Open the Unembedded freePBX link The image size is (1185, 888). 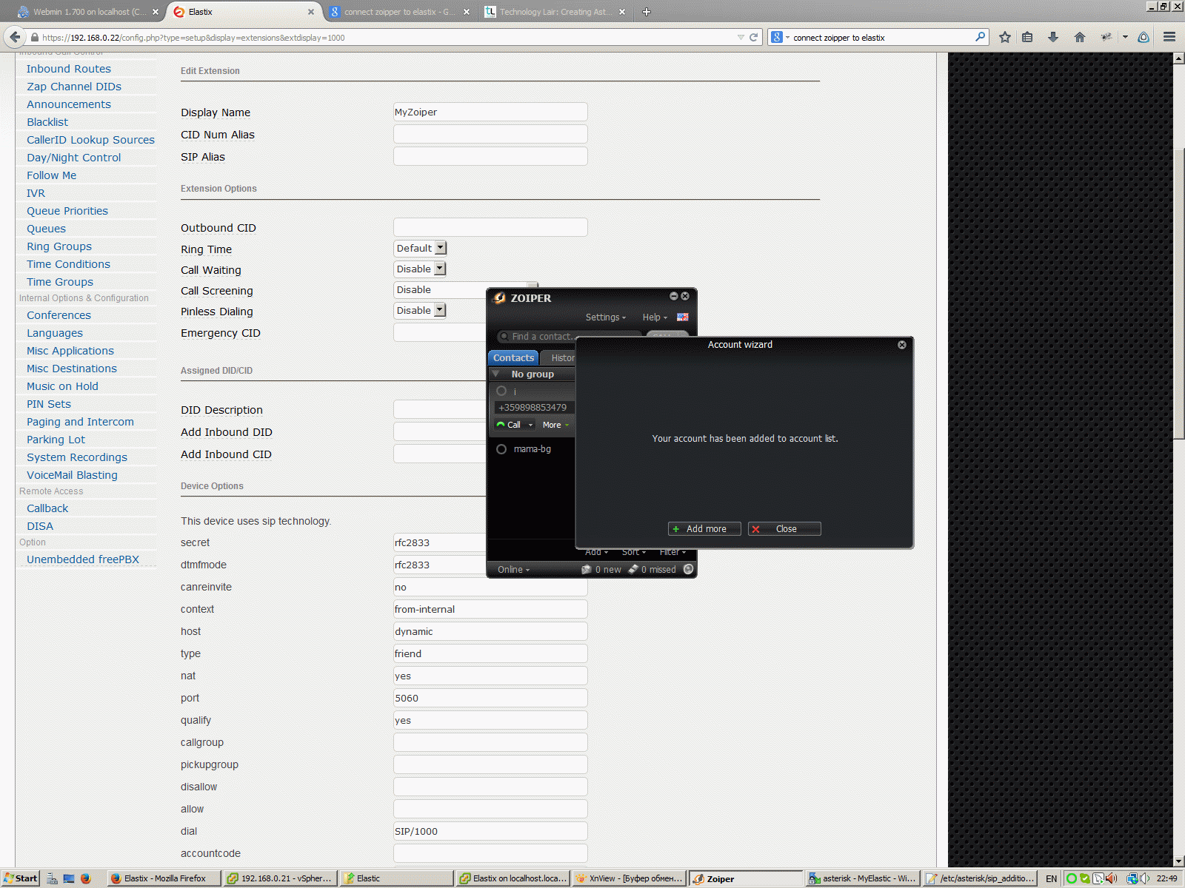coord(83,559)
